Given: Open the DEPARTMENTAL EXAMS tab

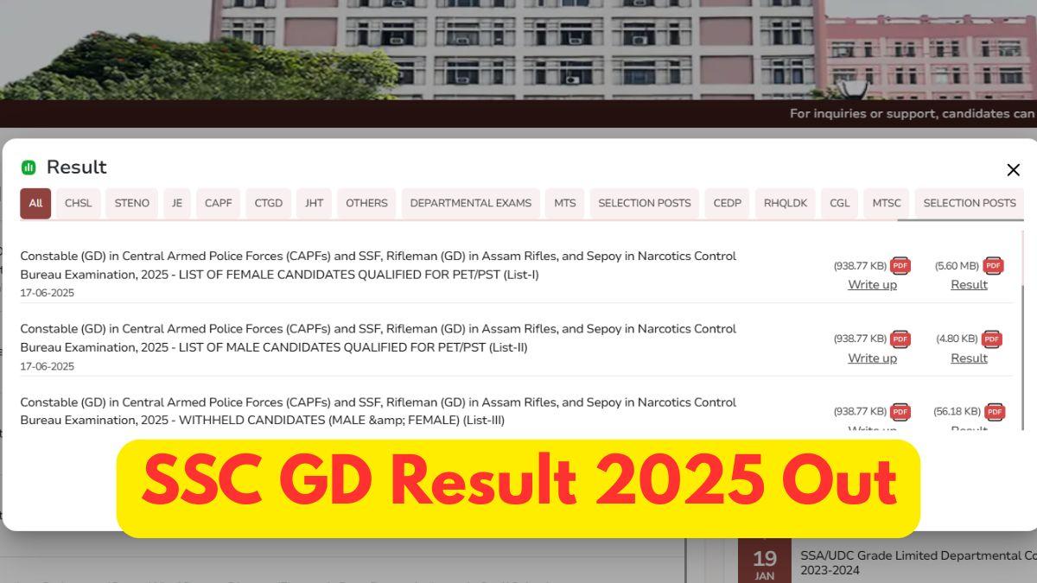Looking at the screenshot, I should point(471,203).
